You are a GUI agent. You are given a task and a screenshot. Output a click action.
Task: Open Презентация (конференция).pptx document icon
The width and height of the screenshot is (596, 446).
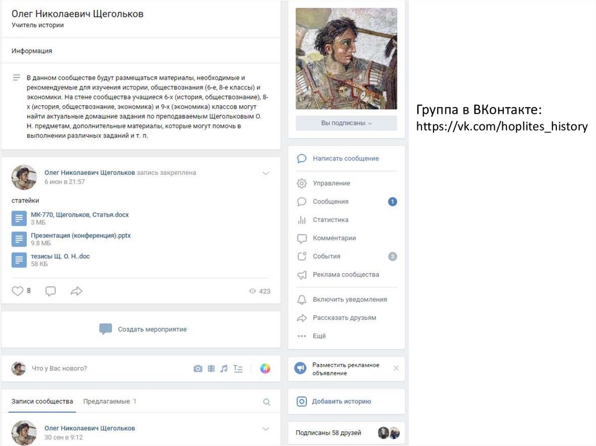(x=19, y=240)
